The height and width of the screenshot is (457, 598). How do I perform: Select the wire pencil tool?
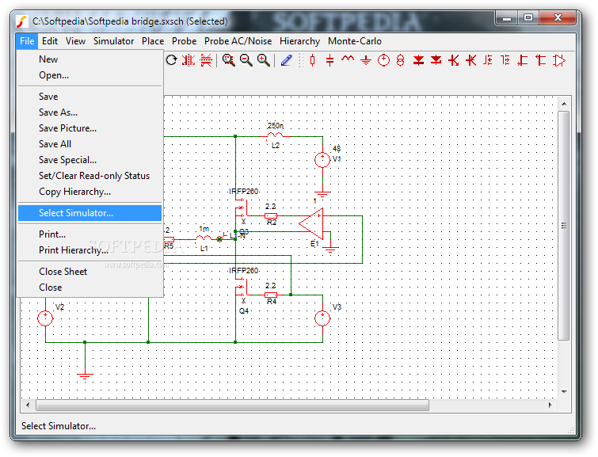(287, 60)
